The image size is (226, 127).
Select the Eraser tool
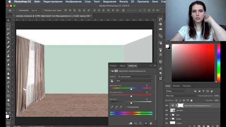click(8, 65)
